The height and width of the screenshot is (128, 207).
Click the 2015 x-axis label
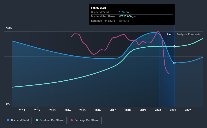(x=82, y=110)
